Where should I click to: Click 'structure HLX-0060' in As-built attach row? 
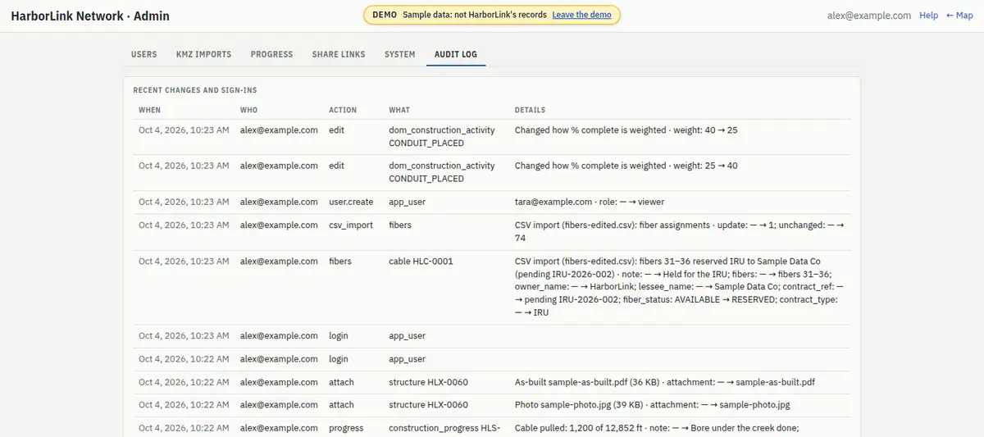(x=428, y=382)
